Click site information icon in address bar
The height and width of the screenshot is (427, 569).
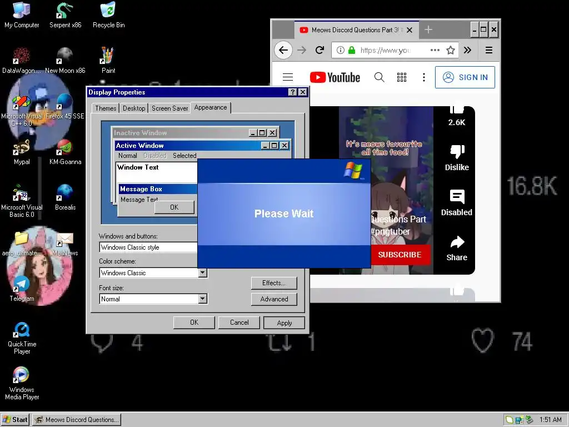[x=340, y=50]
